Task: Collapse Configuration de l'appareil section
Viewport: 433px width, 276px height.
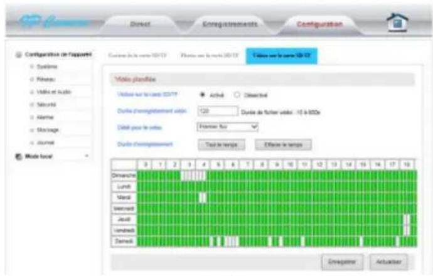Action: (x=58, y=55)
